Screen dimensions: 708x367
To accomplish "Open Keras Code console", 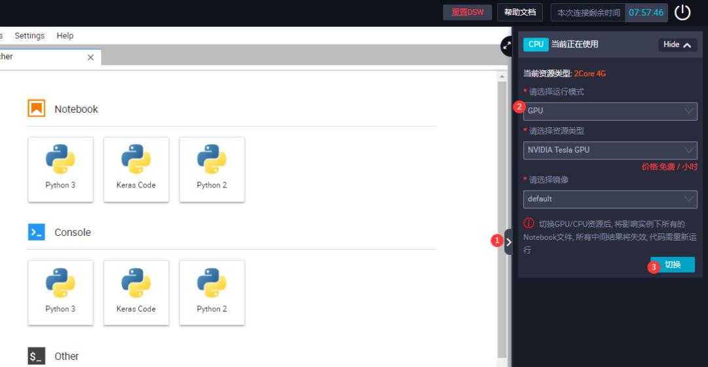I will coord(136,292).
